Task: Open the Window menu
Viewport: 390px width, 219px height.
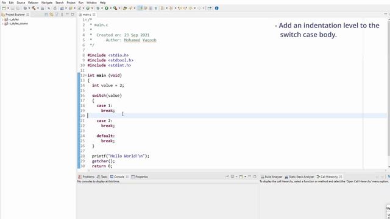Action: tap(91, 2)
